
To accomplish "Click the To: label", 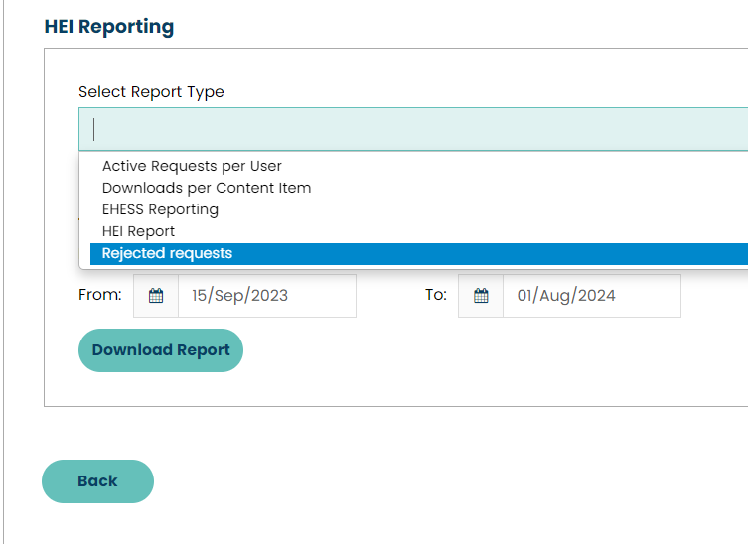I will (435, 295).
